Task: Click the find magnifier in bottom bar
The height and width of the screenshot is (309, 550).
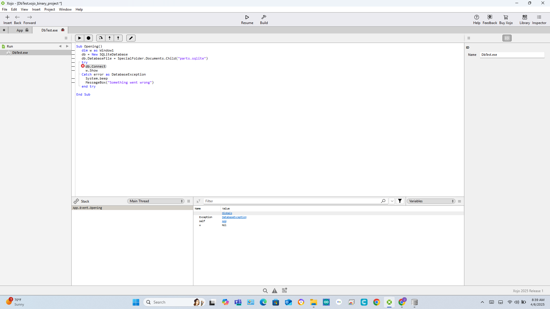Action: 265,291
